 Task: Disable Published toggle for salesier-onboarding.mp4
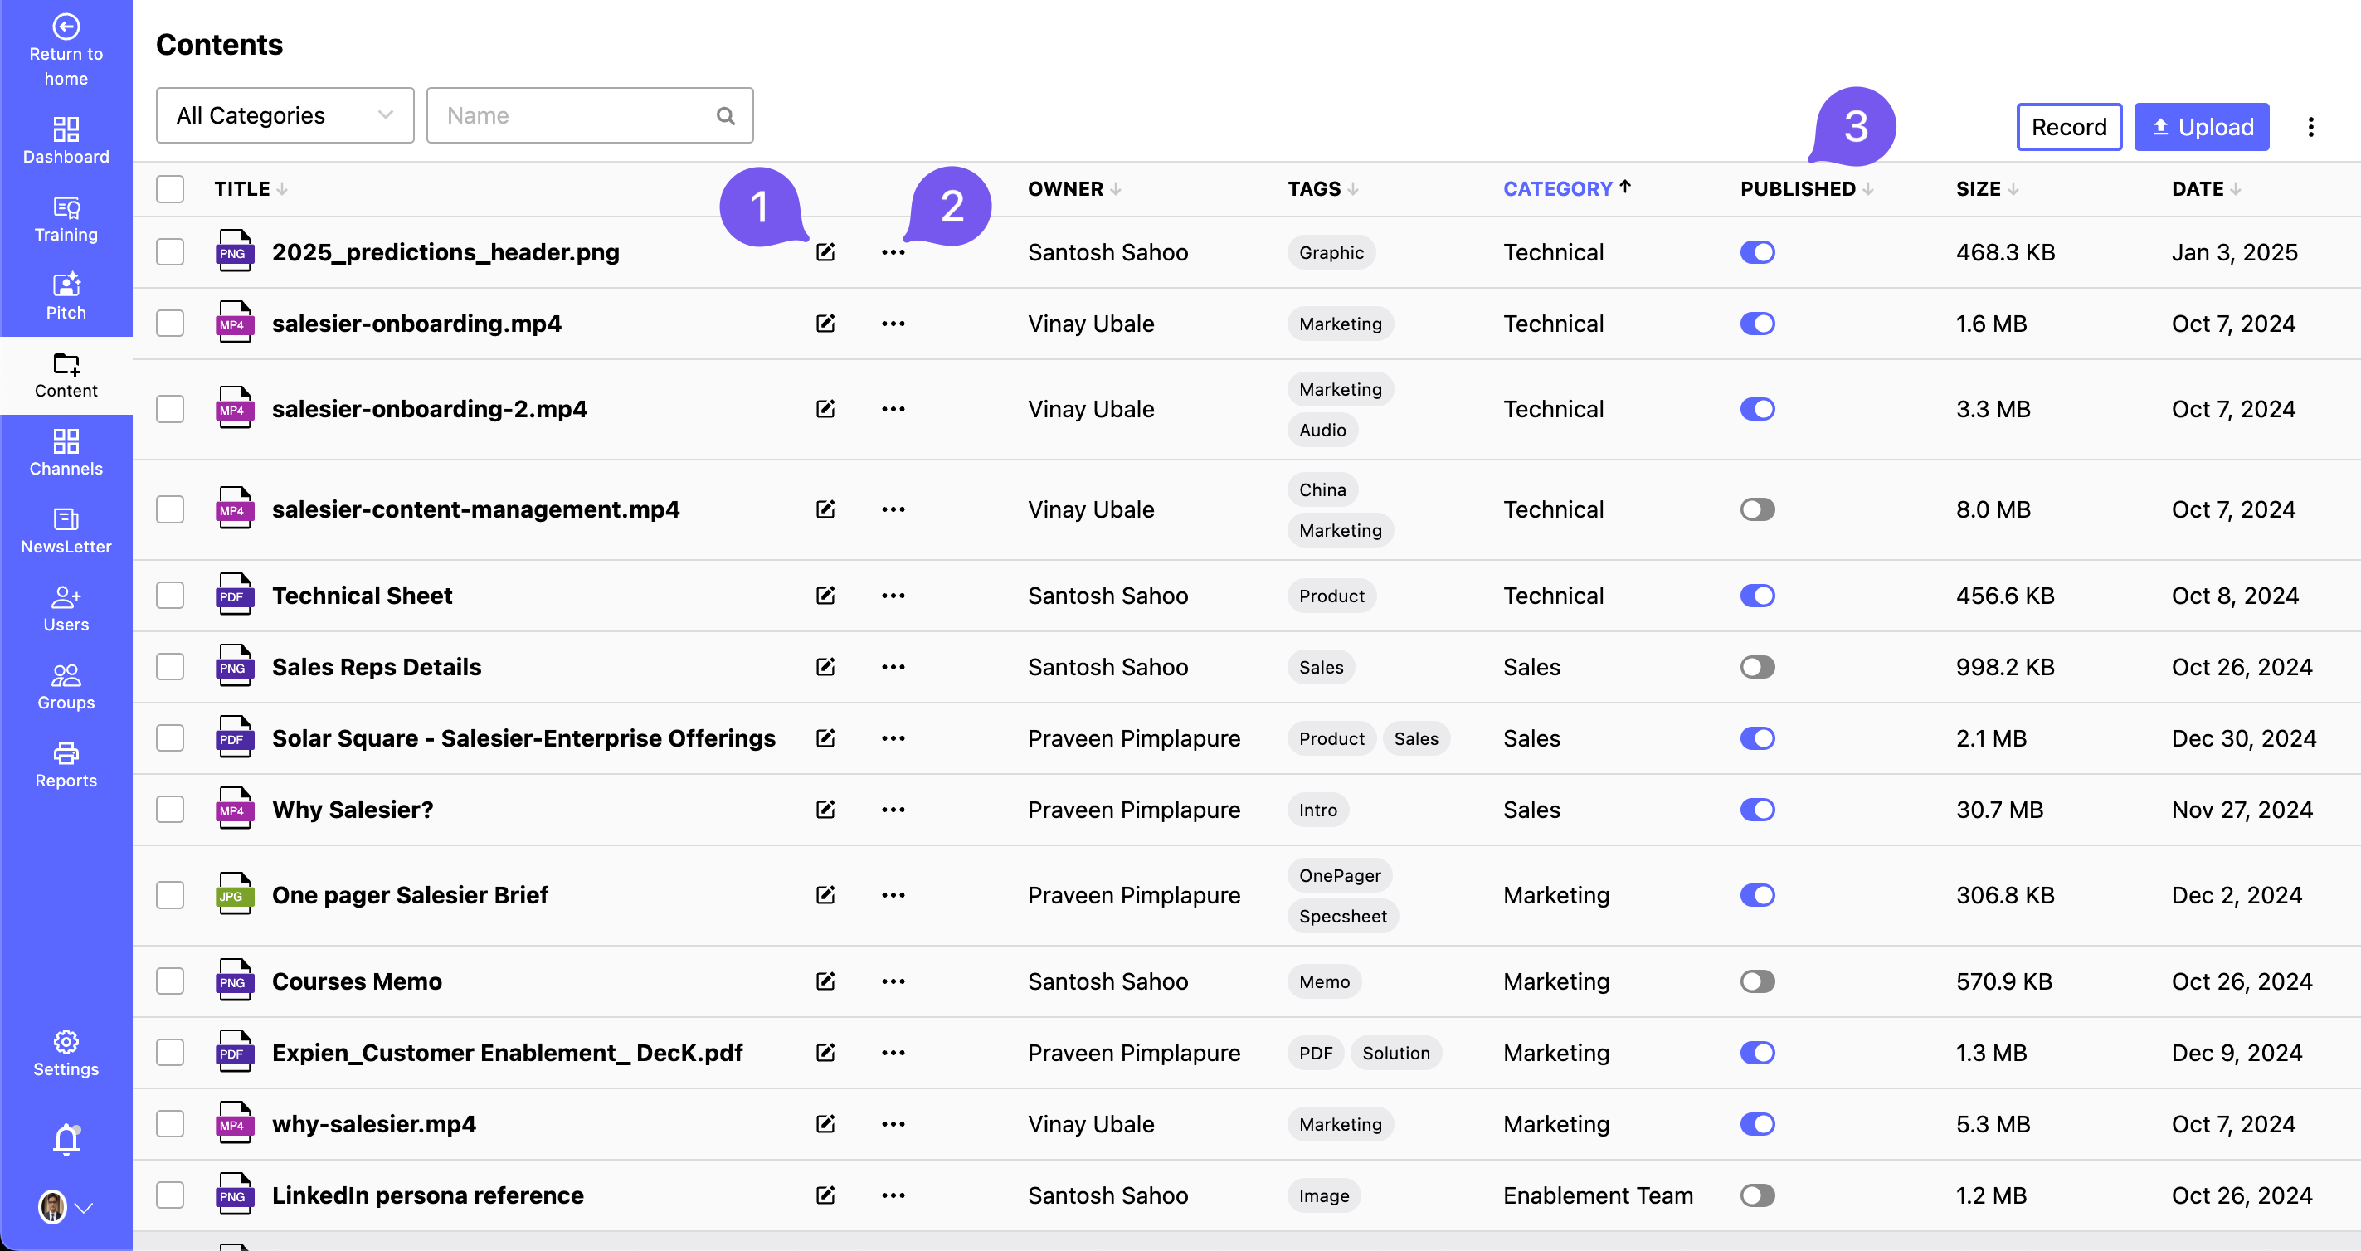click(1757, 324)
